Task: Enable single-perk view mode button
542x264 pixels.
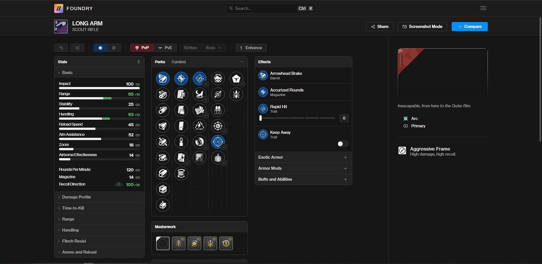Action: tap(100, 48)
